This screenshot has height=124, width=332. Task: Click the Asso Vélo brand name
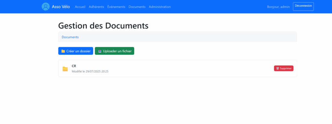pos(61,7)
